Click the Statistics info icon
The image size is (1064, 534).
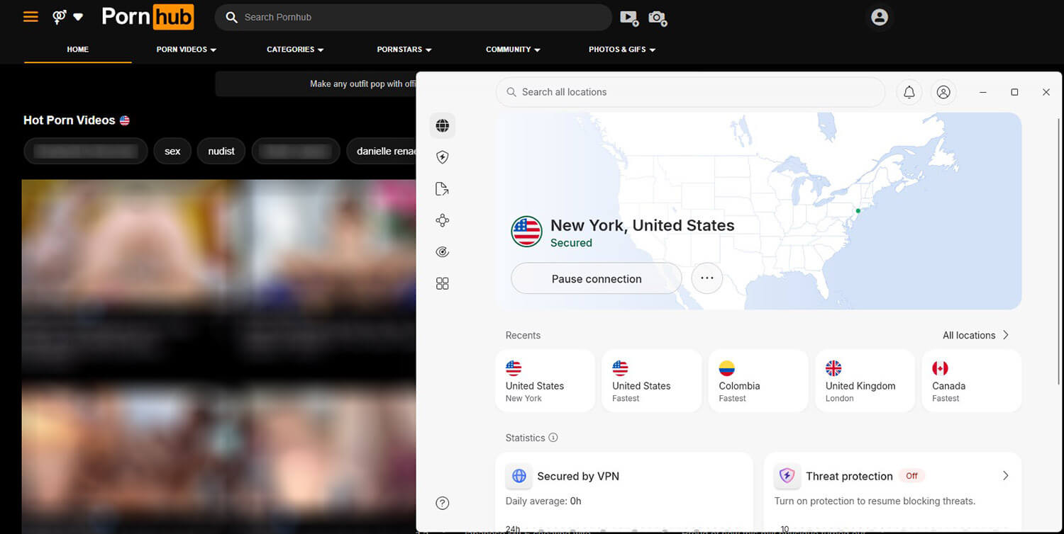[553, 438]
